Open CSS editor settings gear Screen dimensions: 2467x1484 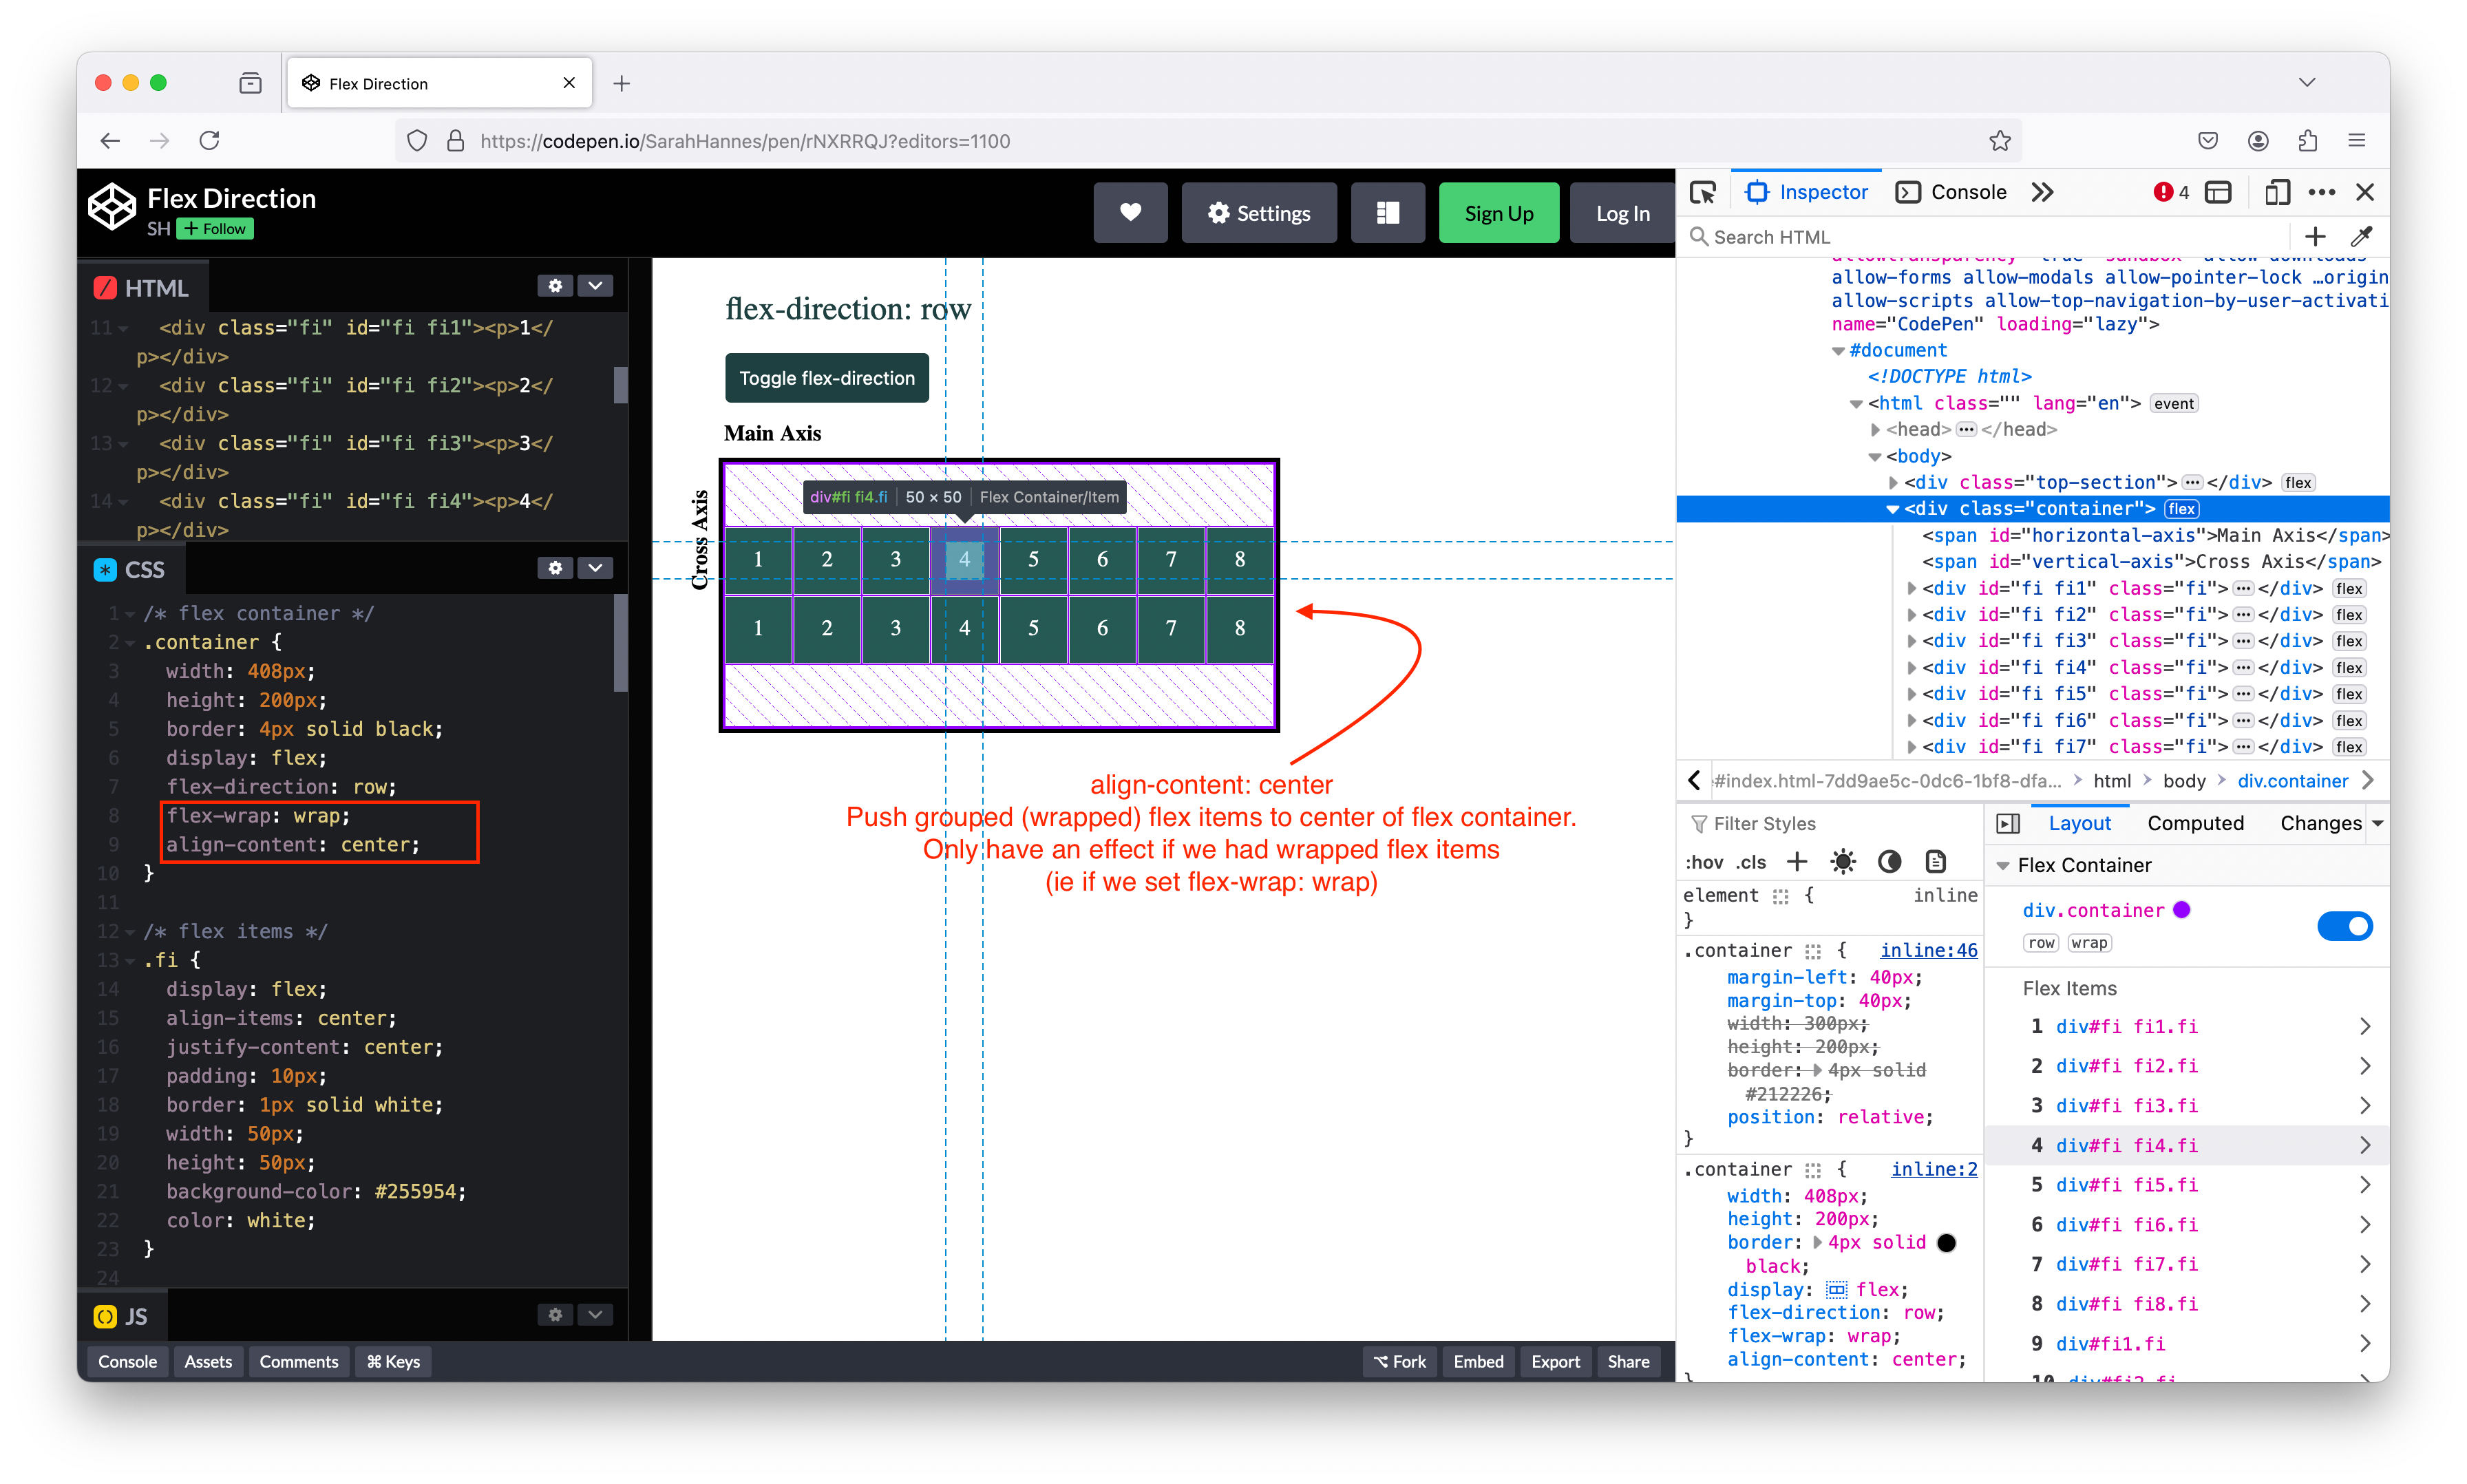(x=555, y=568)
